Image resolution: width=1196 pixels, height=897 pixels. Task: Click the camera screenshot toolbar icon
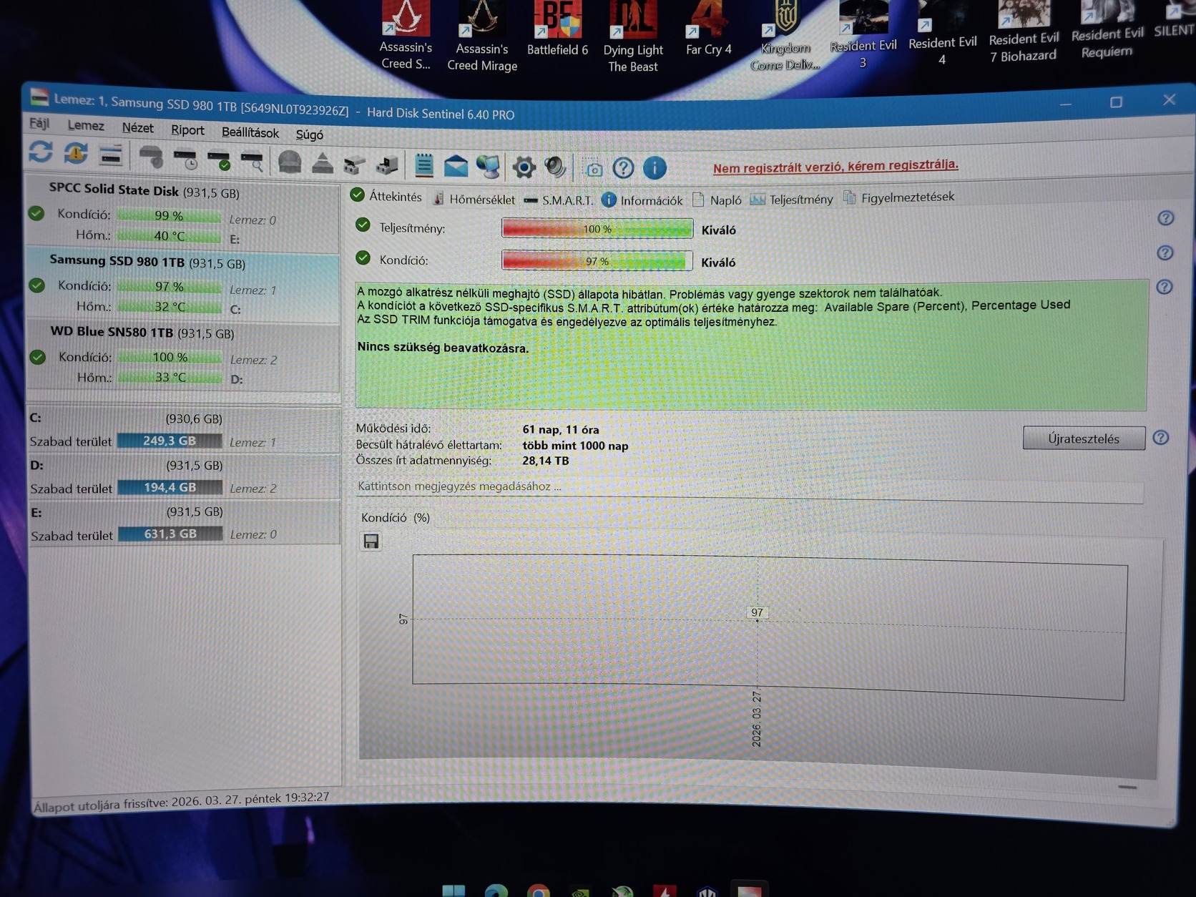(x=594, y=169)
